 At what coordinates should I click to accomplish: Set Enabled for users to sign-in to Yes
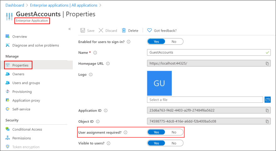[156, 42]
